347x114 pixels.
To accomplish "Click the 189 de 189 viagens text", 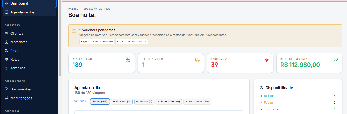I will point(89,93).
